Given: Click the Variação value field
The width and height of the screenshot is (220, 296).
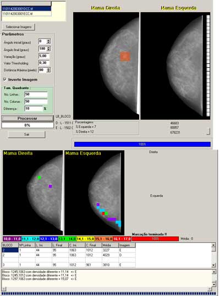Looking at the screenshot, I should click(x=44, y=56).
